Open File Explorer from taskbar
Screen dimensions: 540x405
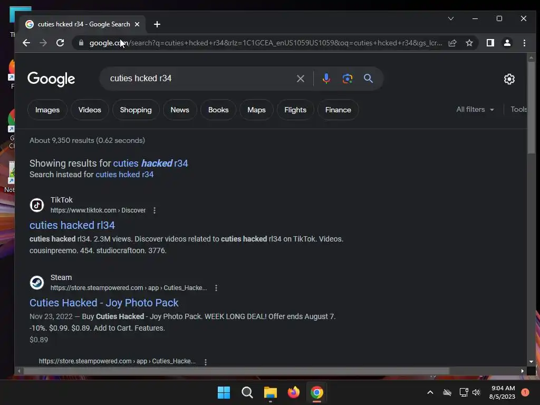tap(271, 392)
